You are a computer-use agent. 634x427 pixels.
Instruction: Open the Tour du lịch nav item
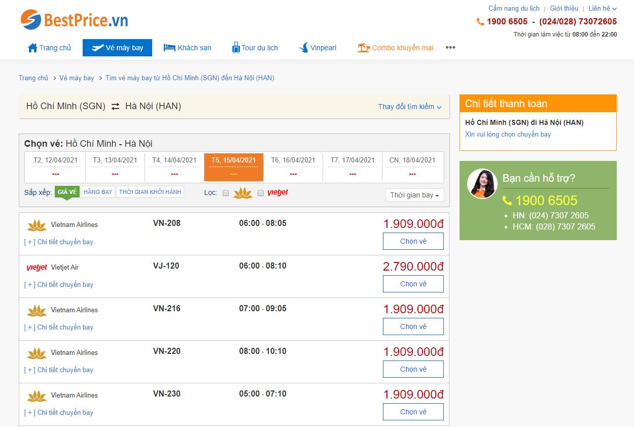255,48
